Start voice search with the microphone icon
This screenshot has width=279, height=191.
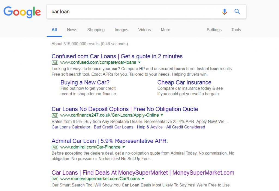pos(225,12)
